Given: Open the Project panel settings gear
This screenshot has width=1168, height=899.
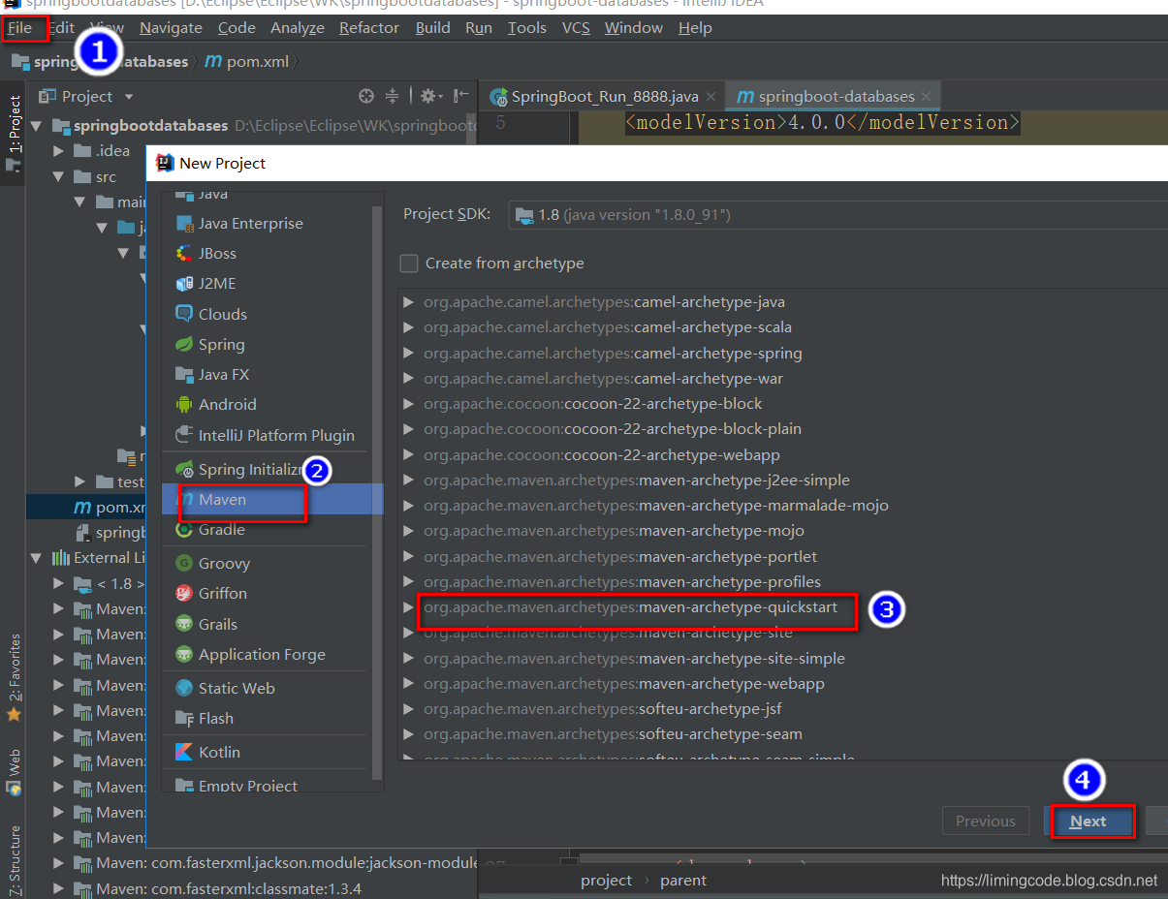Looking at the screenshot, I should pos(429,96).
